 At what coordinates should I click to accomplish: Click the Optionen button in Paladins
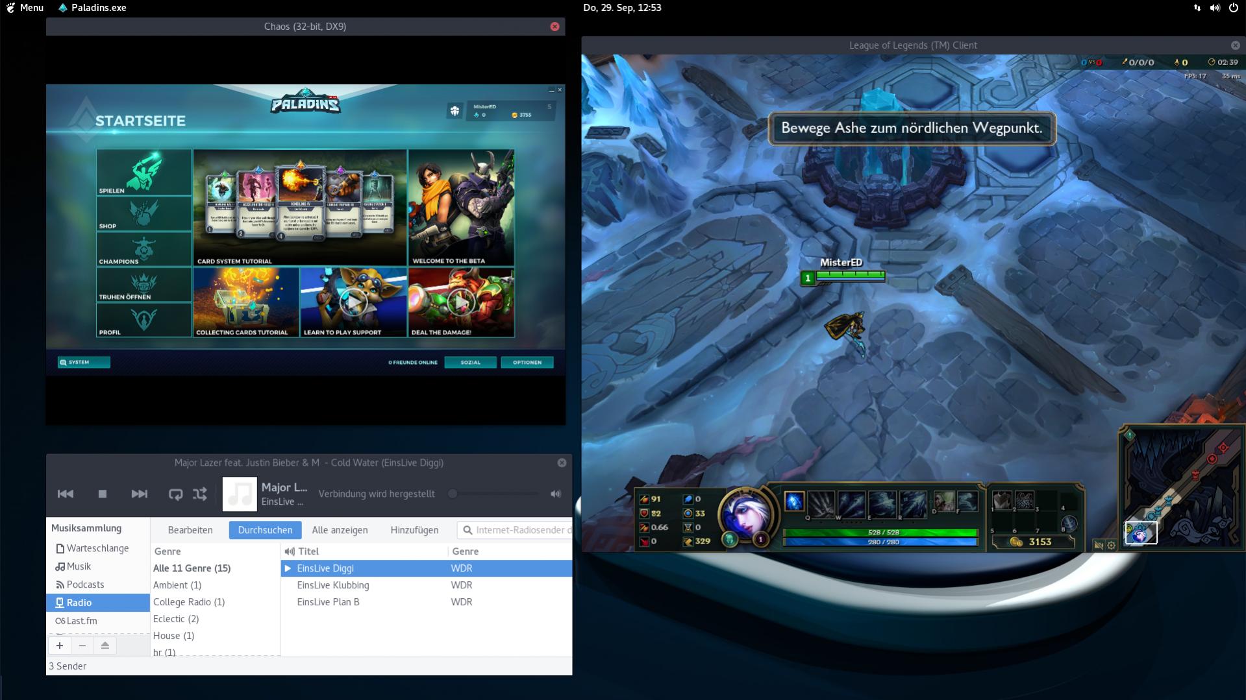coord(527,362)
